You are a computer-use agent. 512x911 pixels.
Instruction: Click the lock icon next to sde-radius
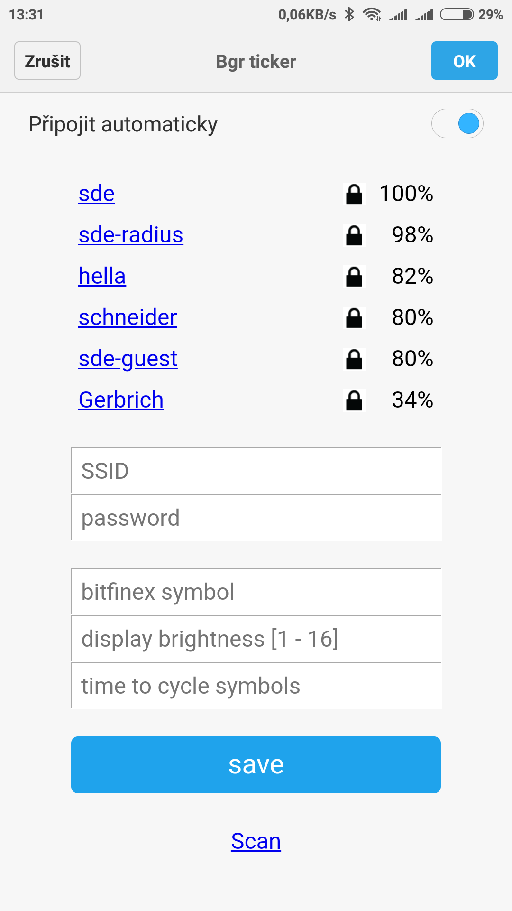click(x=354, y=235)
